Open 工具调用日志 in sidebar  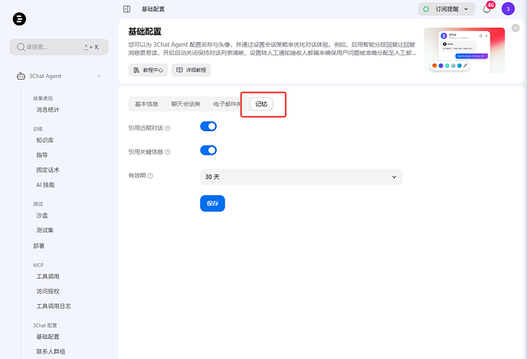[x=54, y=306]
